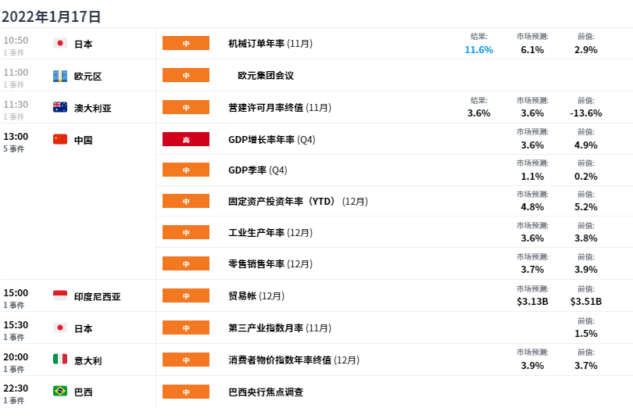633x419 pixels.
Task: Open the 机械订单年率 (11月) event
Action: pos(270,43)
